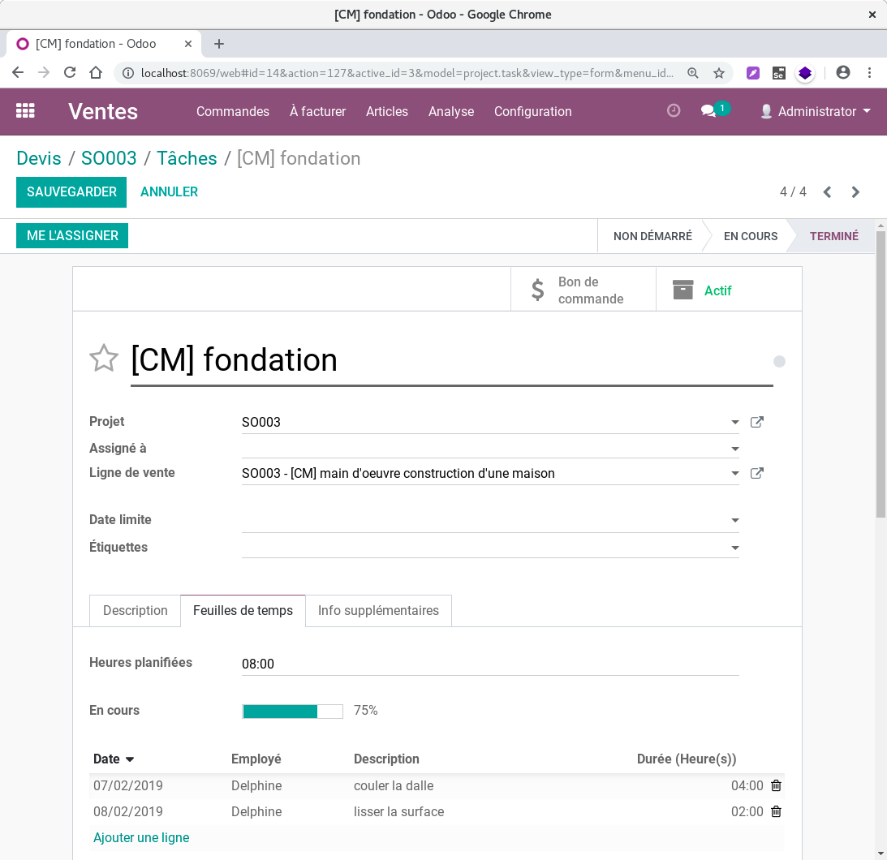Switch to the Description tab

[135, 611]
